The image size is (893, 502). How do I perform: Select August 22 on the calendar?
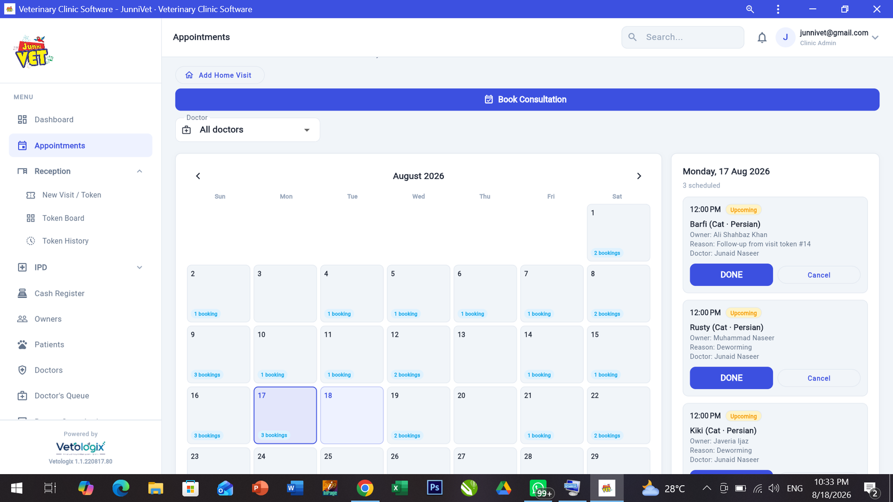618,416
